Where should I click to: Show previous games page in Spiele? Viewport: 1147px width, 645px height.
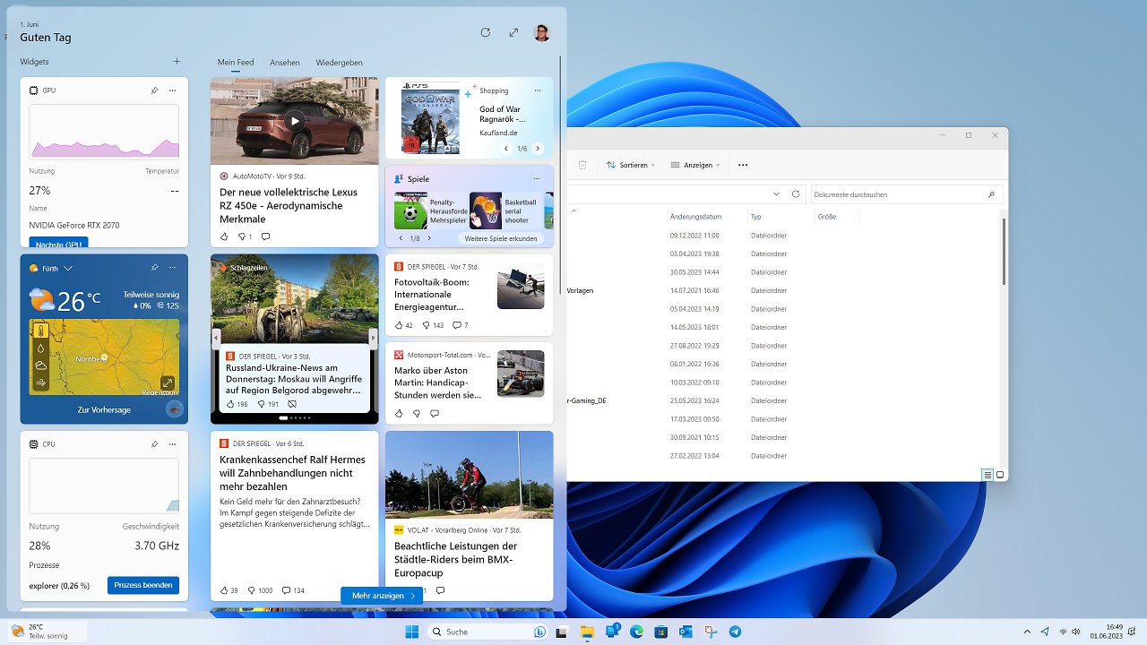[401, 238]
